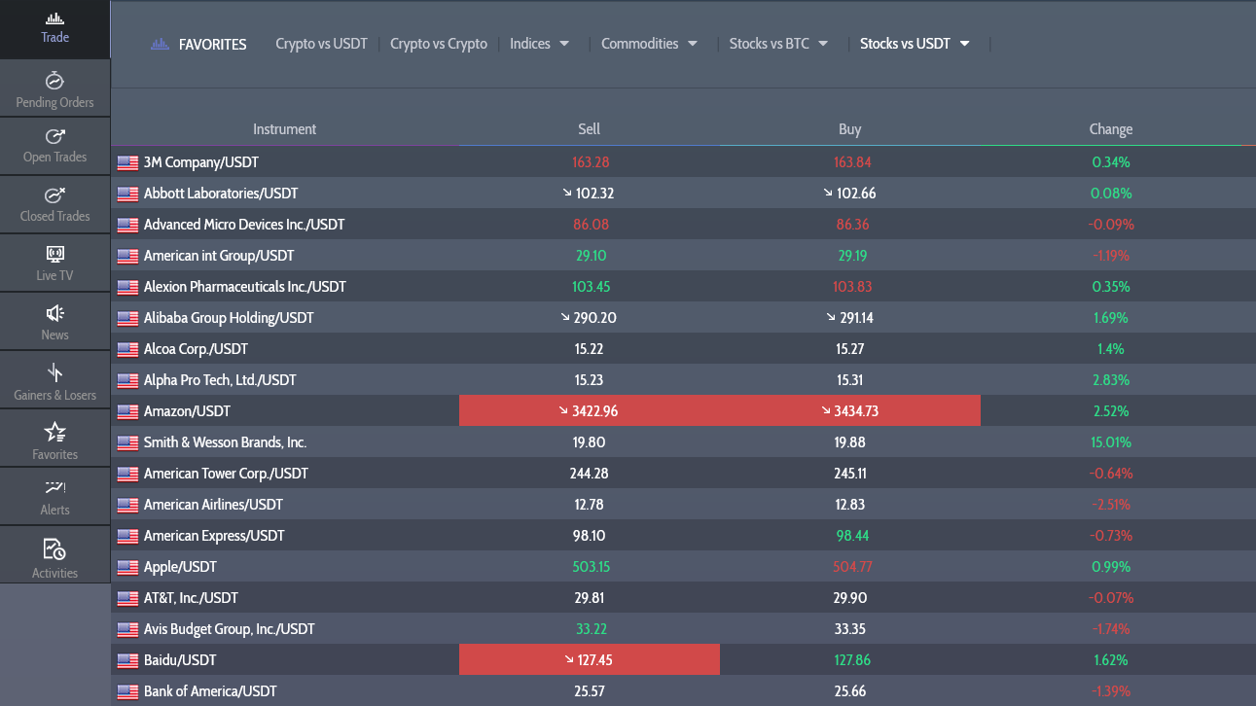Select the Advanced Micro Devices Inc./USDT row
This screenshot has width=1256, height=706.
[x=683, y=225]
